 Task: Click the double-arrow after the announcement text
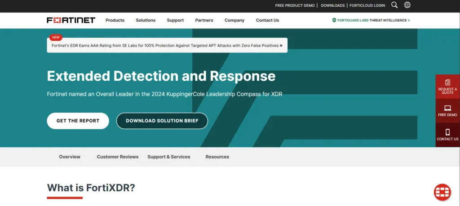[x=281, y=45]
